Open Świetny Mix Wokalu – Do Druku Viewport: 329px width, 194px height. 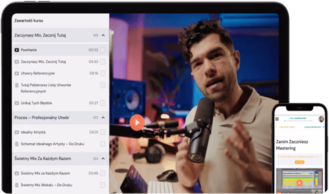point(46,185)
